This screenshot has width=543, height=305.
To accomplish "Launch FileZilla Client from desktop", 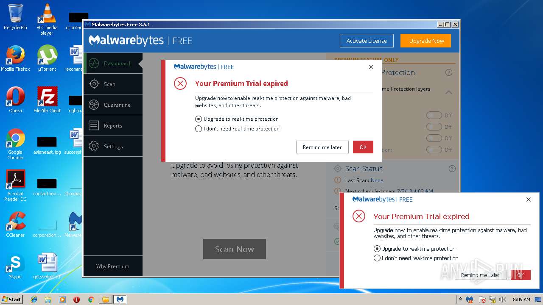I will click(47, 100).
